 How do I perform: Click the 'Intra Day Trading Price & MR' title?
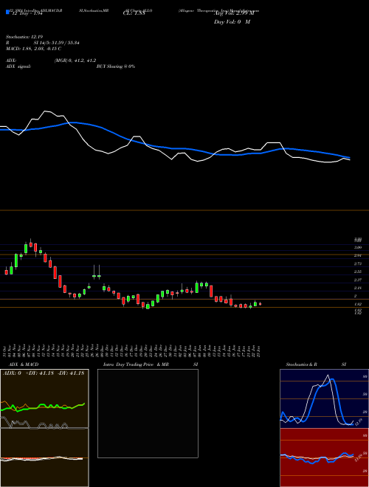click(x=136, y=365)
